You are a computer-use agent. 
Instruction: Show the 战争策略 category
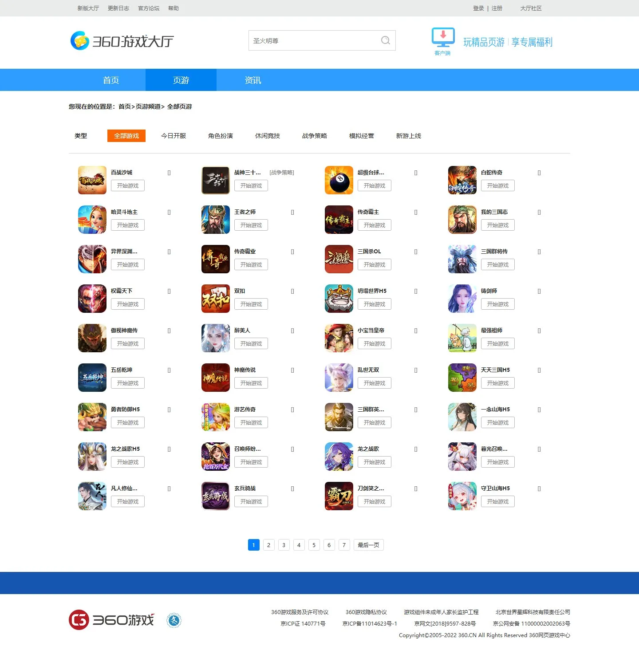[315, 136]
